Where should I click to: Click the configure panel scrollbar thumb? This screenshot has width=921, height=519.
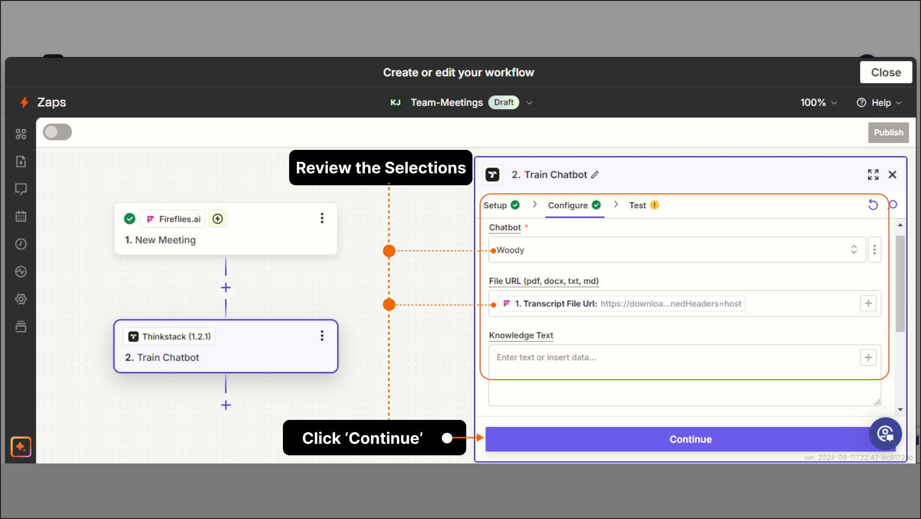[x=900, y=283]
